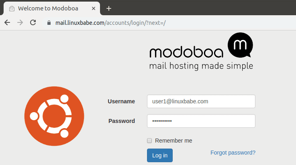Screen dimensions: 296x165
Task: Open site info via padlock icon
Action: click(x=49, y=23)
